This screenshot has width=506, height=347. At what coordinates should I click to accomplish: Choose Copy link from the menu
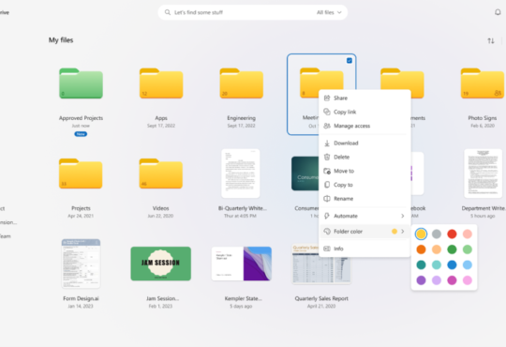(365, 112)
